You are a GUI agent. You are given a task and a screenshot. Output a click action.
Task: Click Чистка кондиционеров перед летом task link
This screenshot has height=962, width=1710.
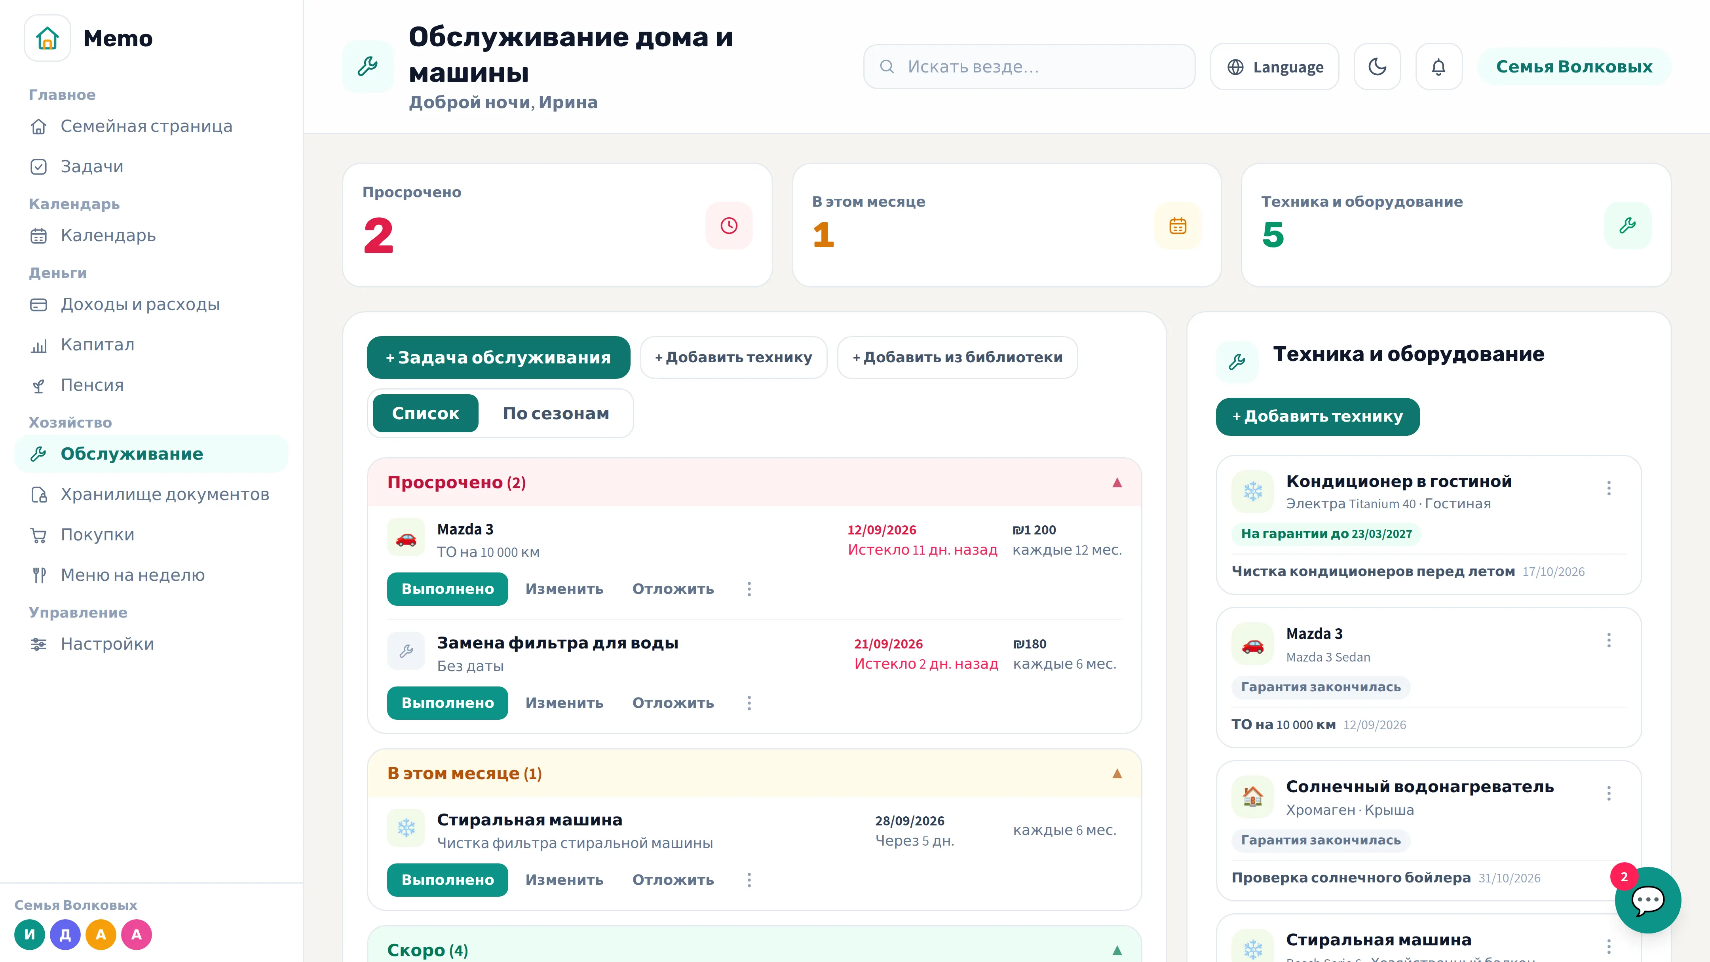tap(1373, 572)
